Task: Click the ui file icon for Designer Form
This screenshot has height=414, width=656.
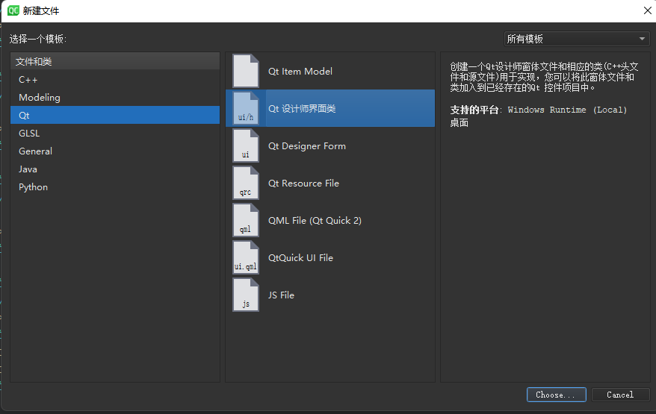Action: [x=246, y=145]
